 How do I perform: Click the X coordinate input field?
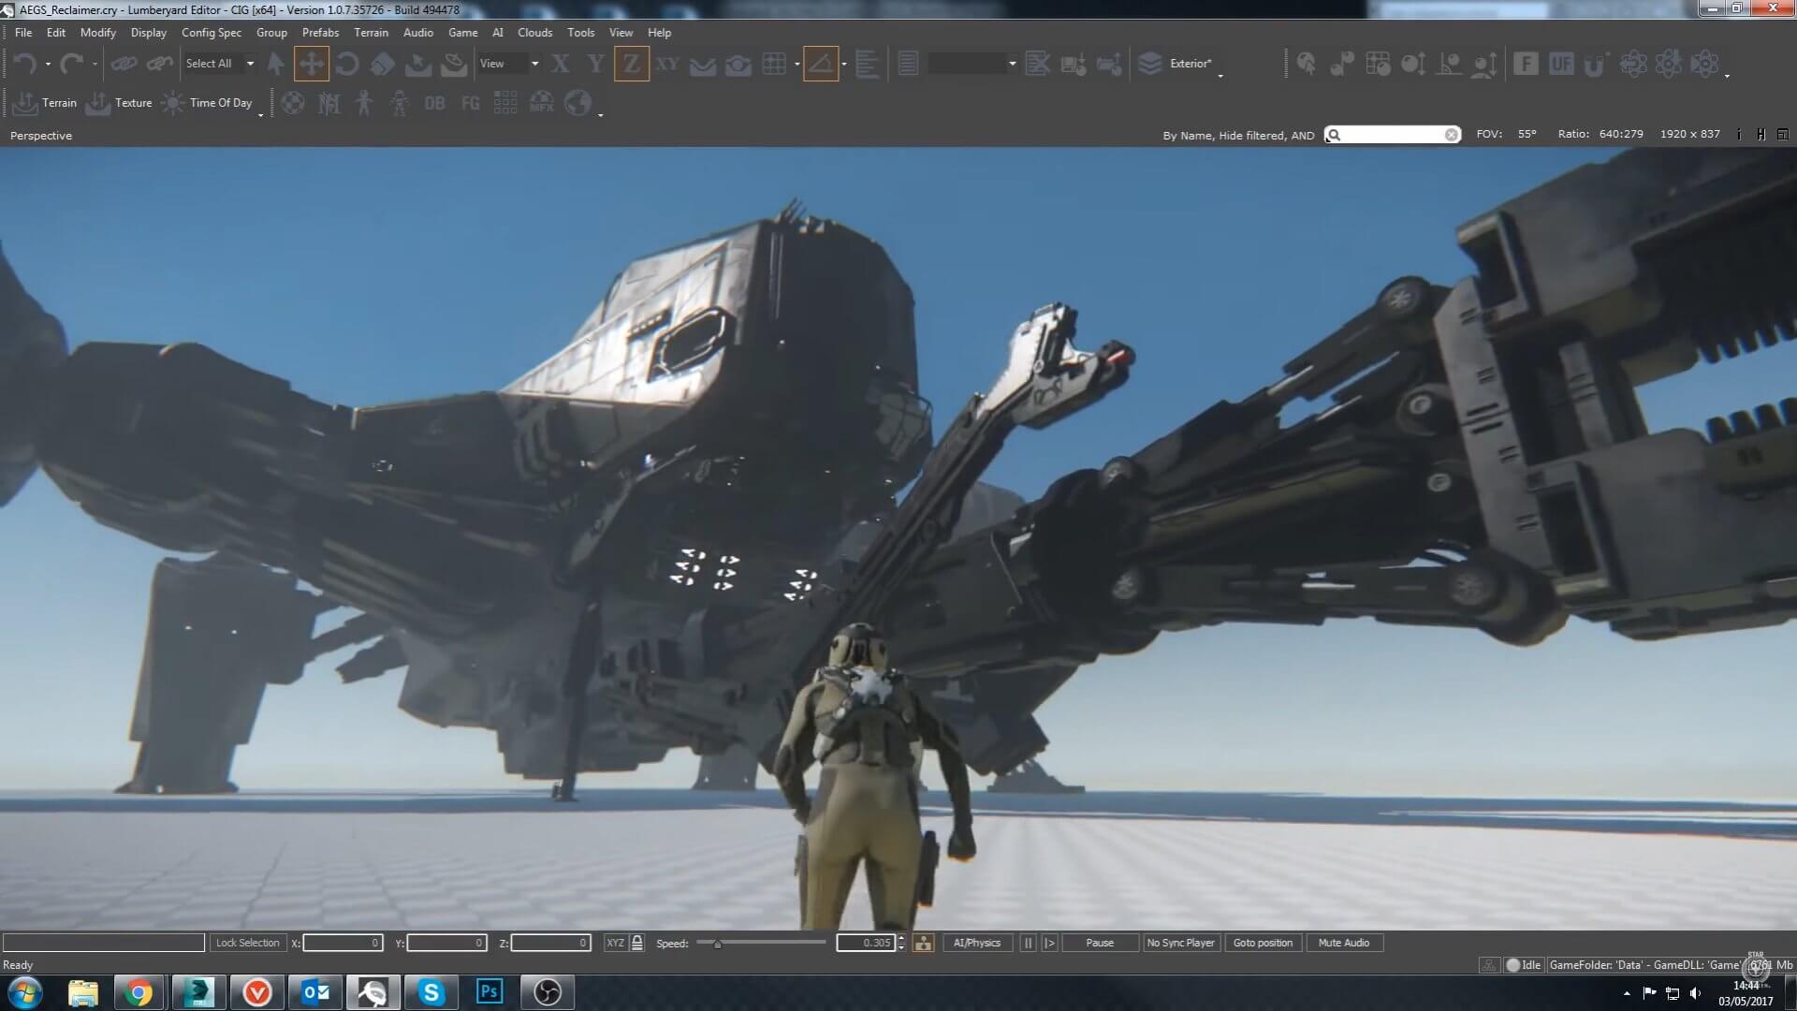343,943
